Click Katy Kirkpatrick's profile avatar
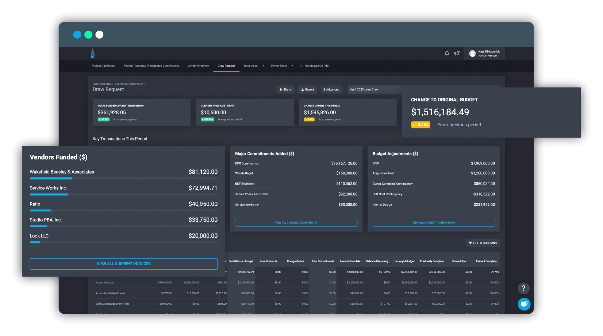The image size is (603, 336). pyautogui.click(x=472, y=53)
